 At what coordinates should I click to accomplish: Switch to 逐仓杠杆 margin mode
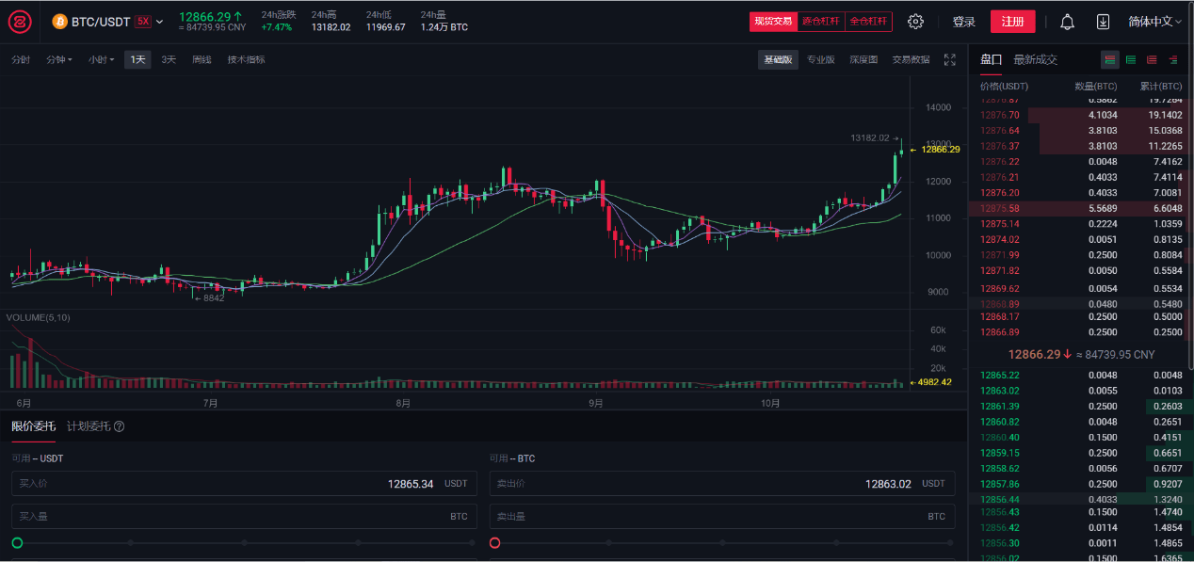pyautogui.click(x=821, y=22)
